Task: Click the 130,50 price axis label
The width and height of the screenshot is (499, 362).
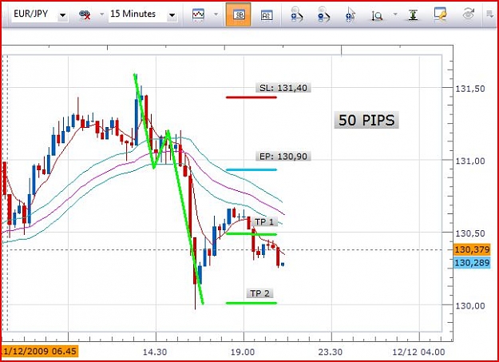Action: click(470, 233)
